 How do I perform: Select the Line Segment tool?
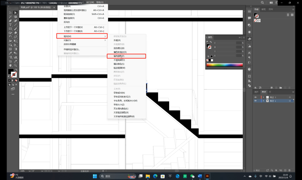(x=15, y=25)
